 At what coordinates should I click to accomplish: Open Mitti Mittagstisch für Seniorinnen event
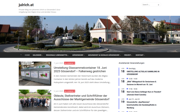tap(141, 83)
